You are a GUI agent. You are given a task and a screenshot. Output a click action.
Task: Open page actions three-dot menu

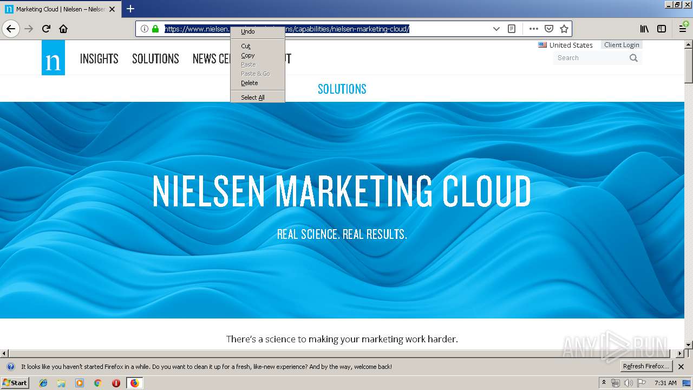534,29
